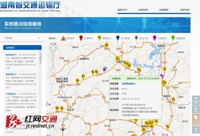200x136 pixels.
Task: Select the red 交通事故 accident filter pin
Action: [x=81, y=38]
